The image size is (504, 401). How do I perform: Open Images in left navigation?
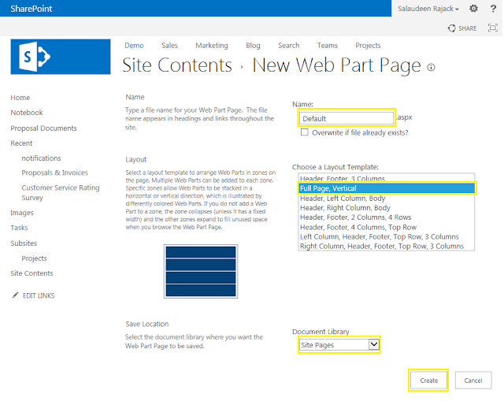tap(22, 213)
